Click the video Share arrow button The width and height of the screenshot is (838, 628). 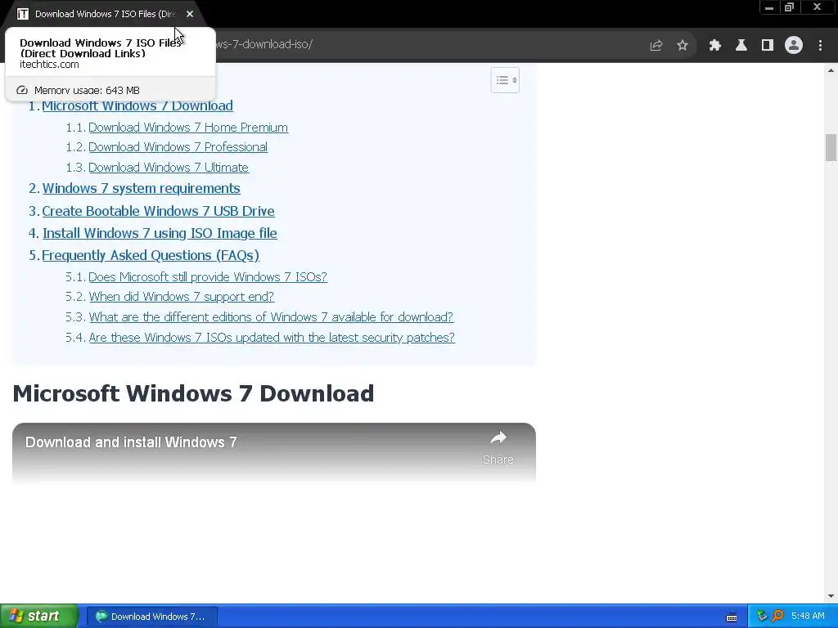(x=498, y=447)
